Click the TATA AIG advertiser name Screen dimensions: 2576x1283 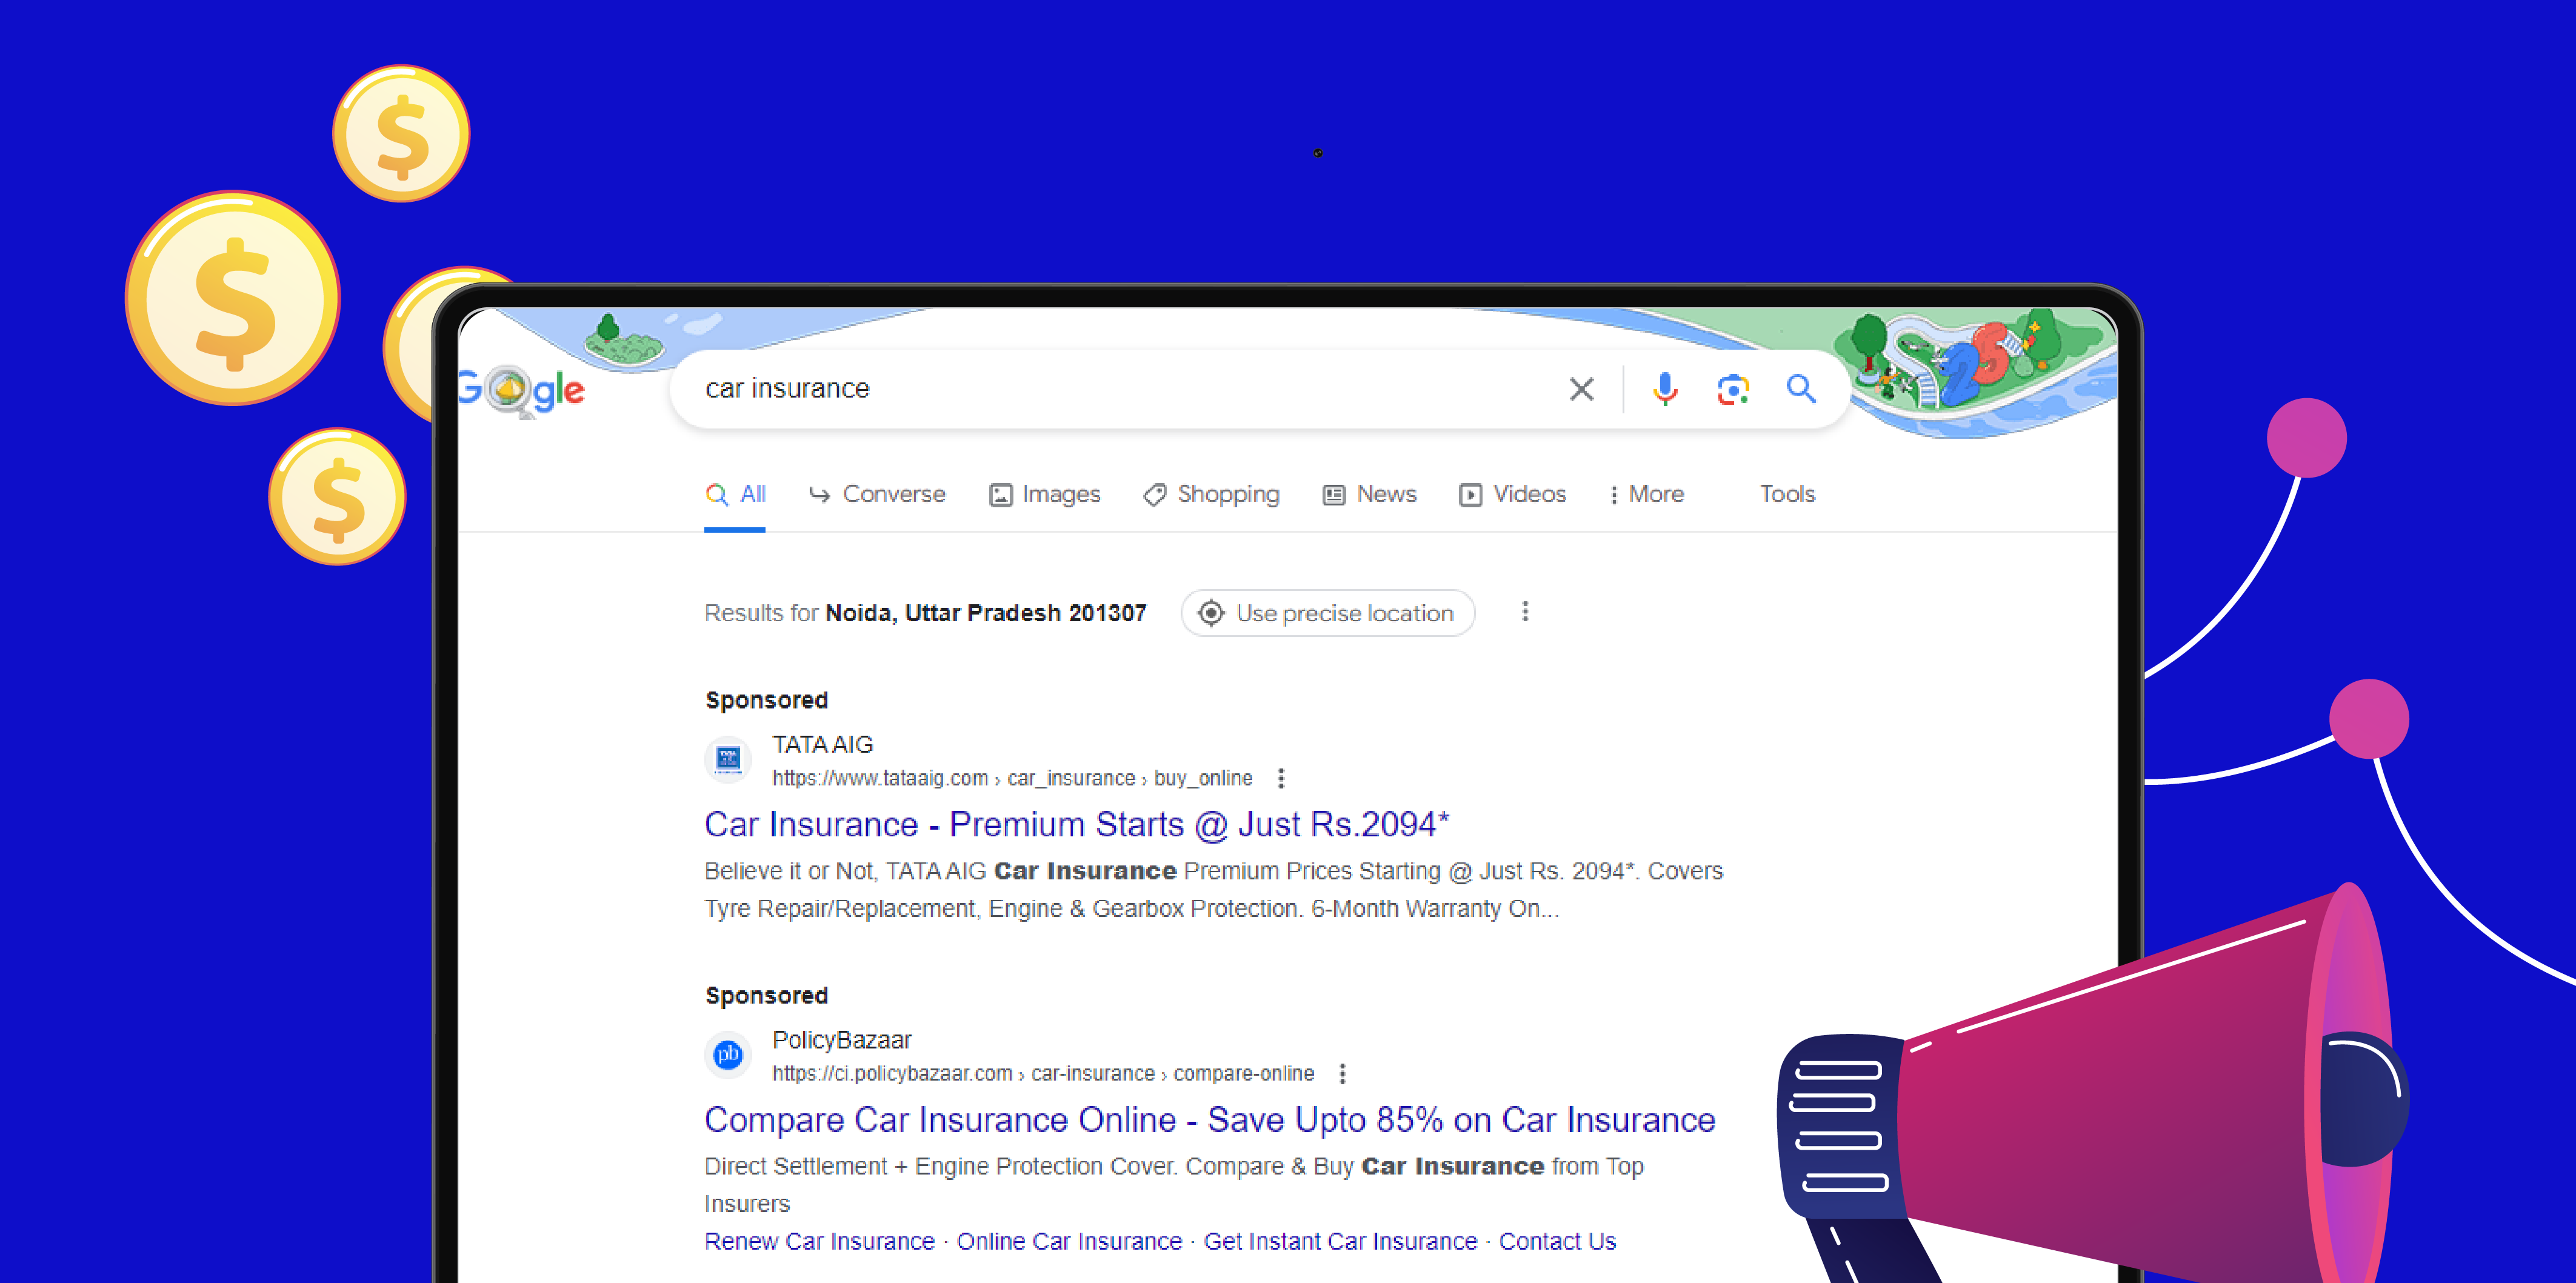[822, 745]
